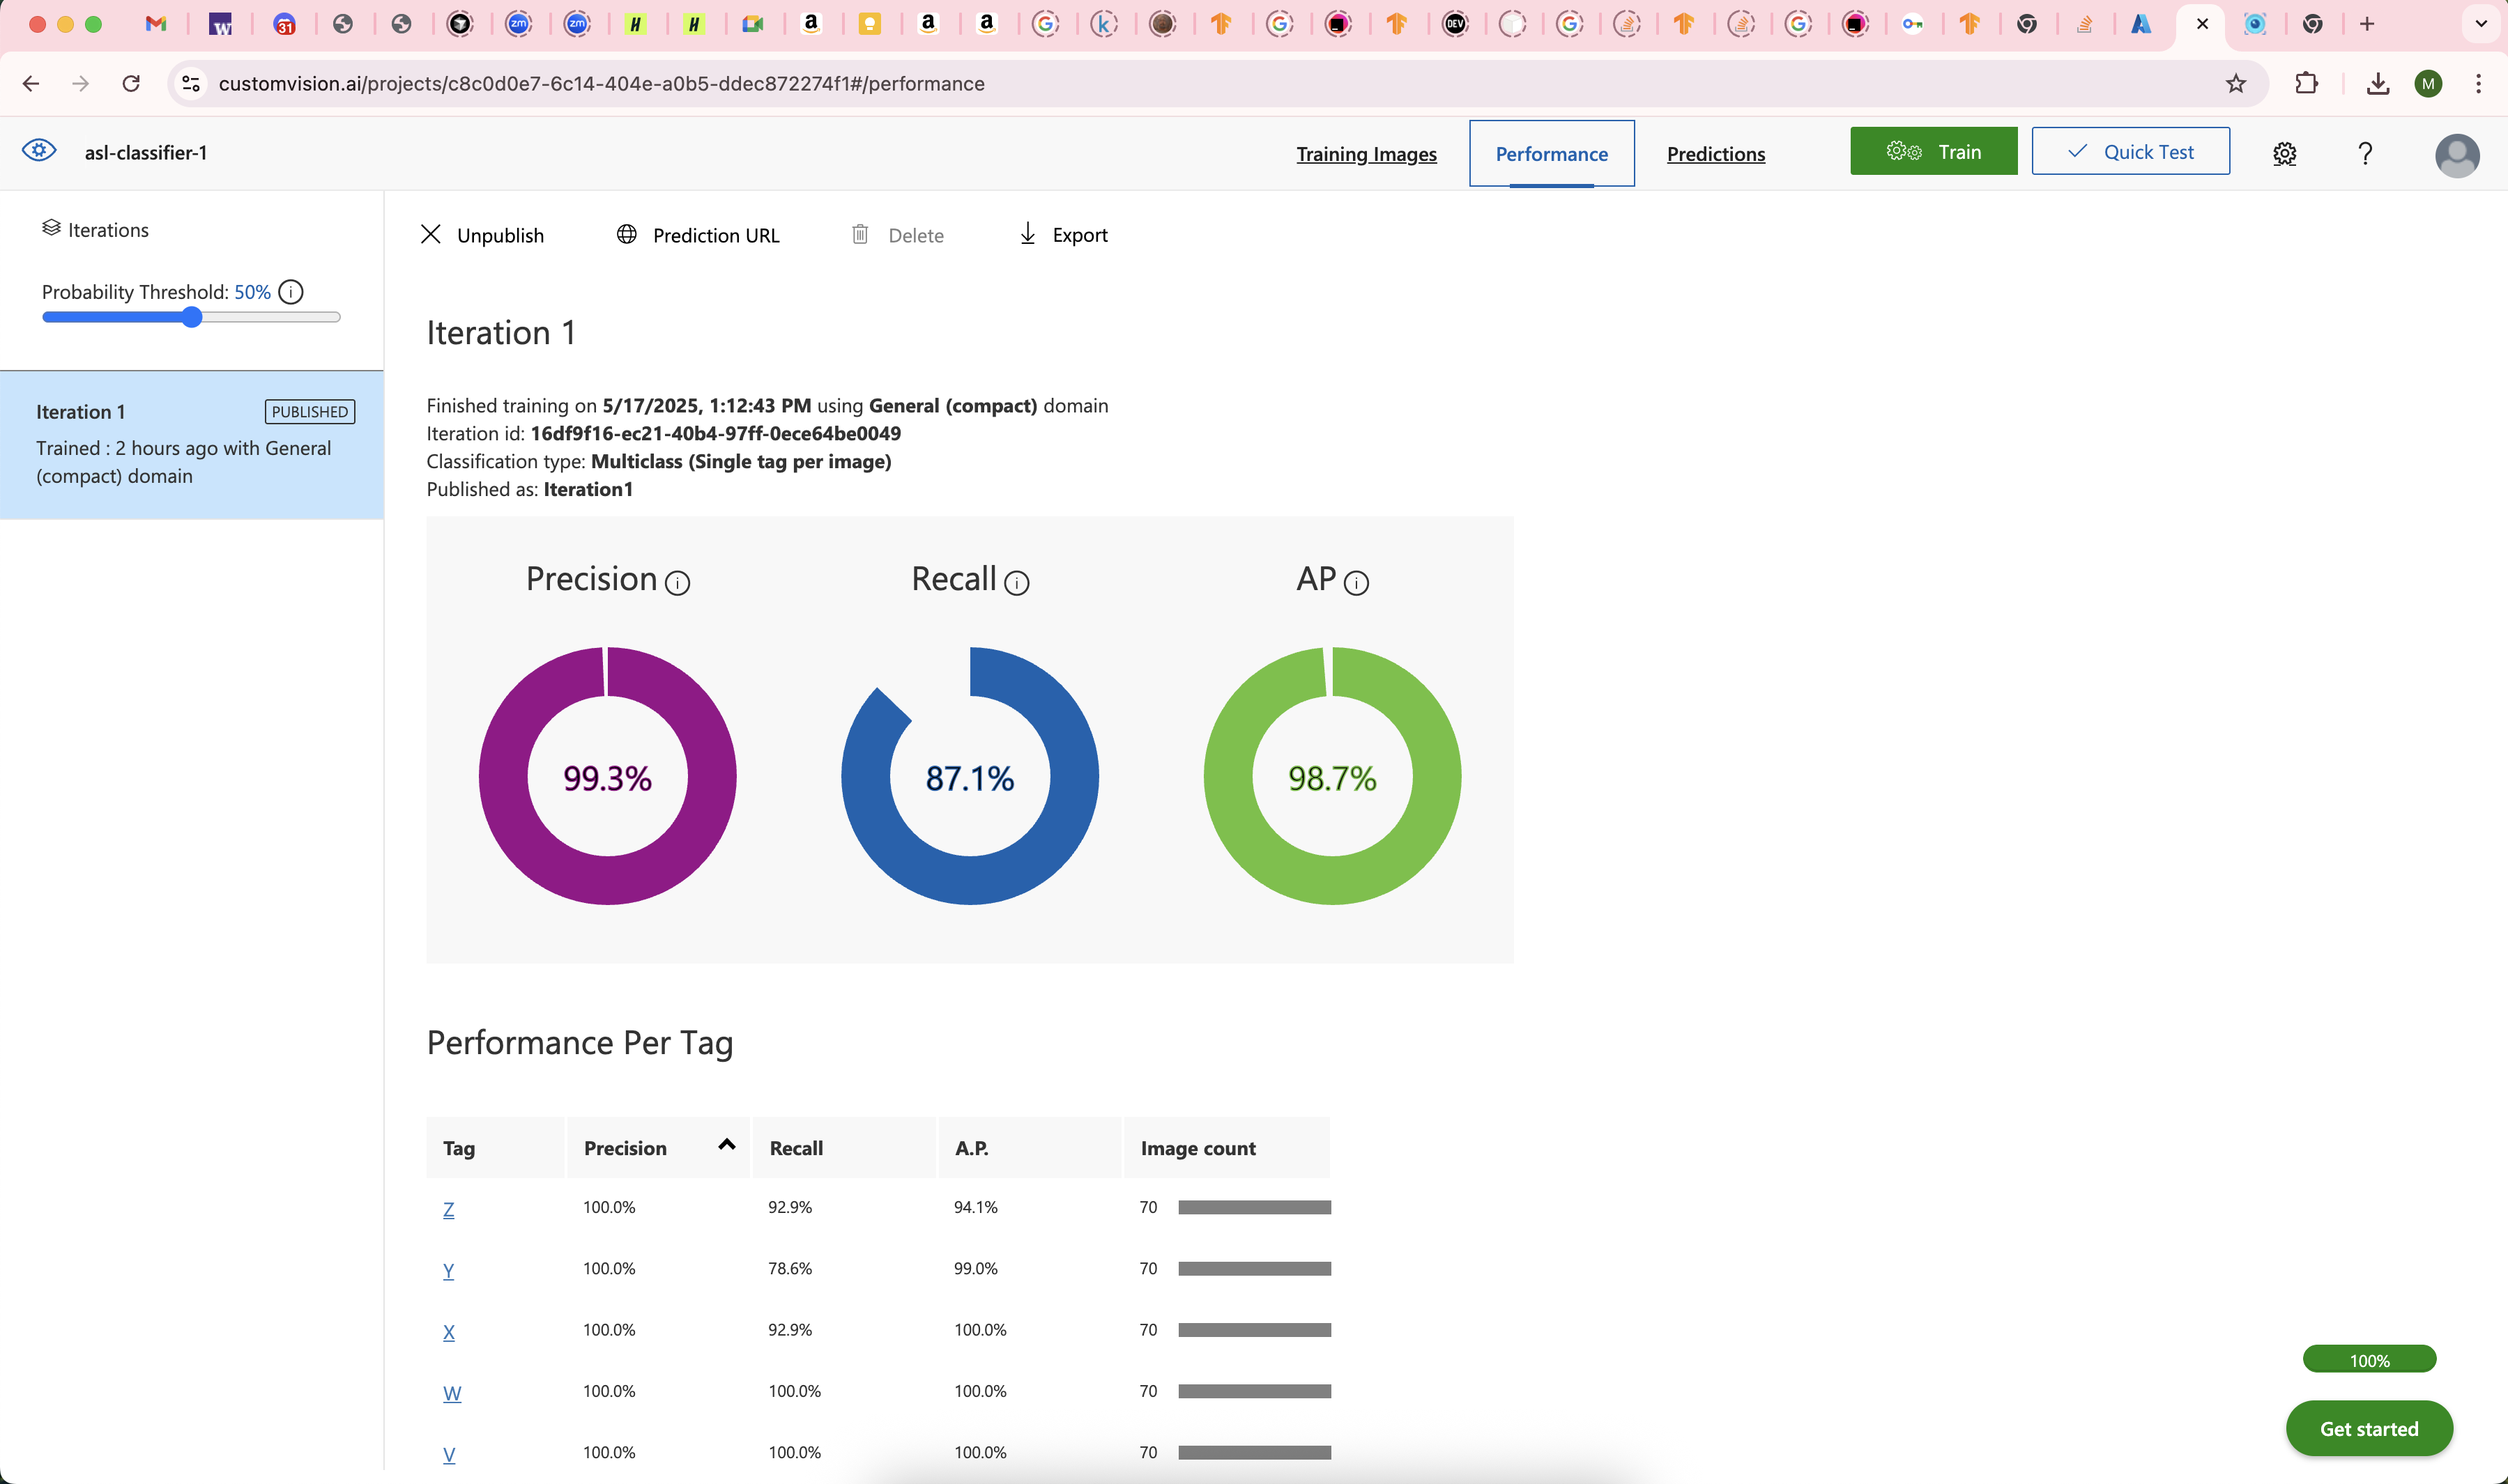Click the Recall info icon

(1016, 583)
